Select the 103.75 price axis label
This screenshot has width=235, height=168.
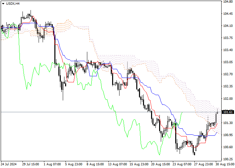coord(228,38)
